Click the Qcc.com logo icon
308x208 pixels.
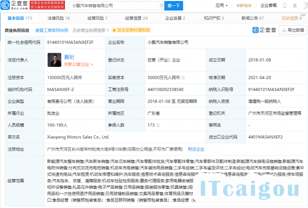point(5,5)
